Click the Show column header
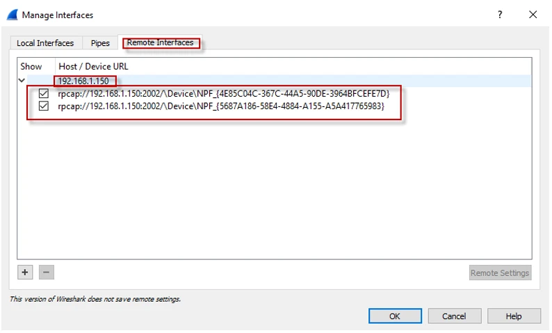Screen dimensions: 552x333 click(x=31, y=67)
